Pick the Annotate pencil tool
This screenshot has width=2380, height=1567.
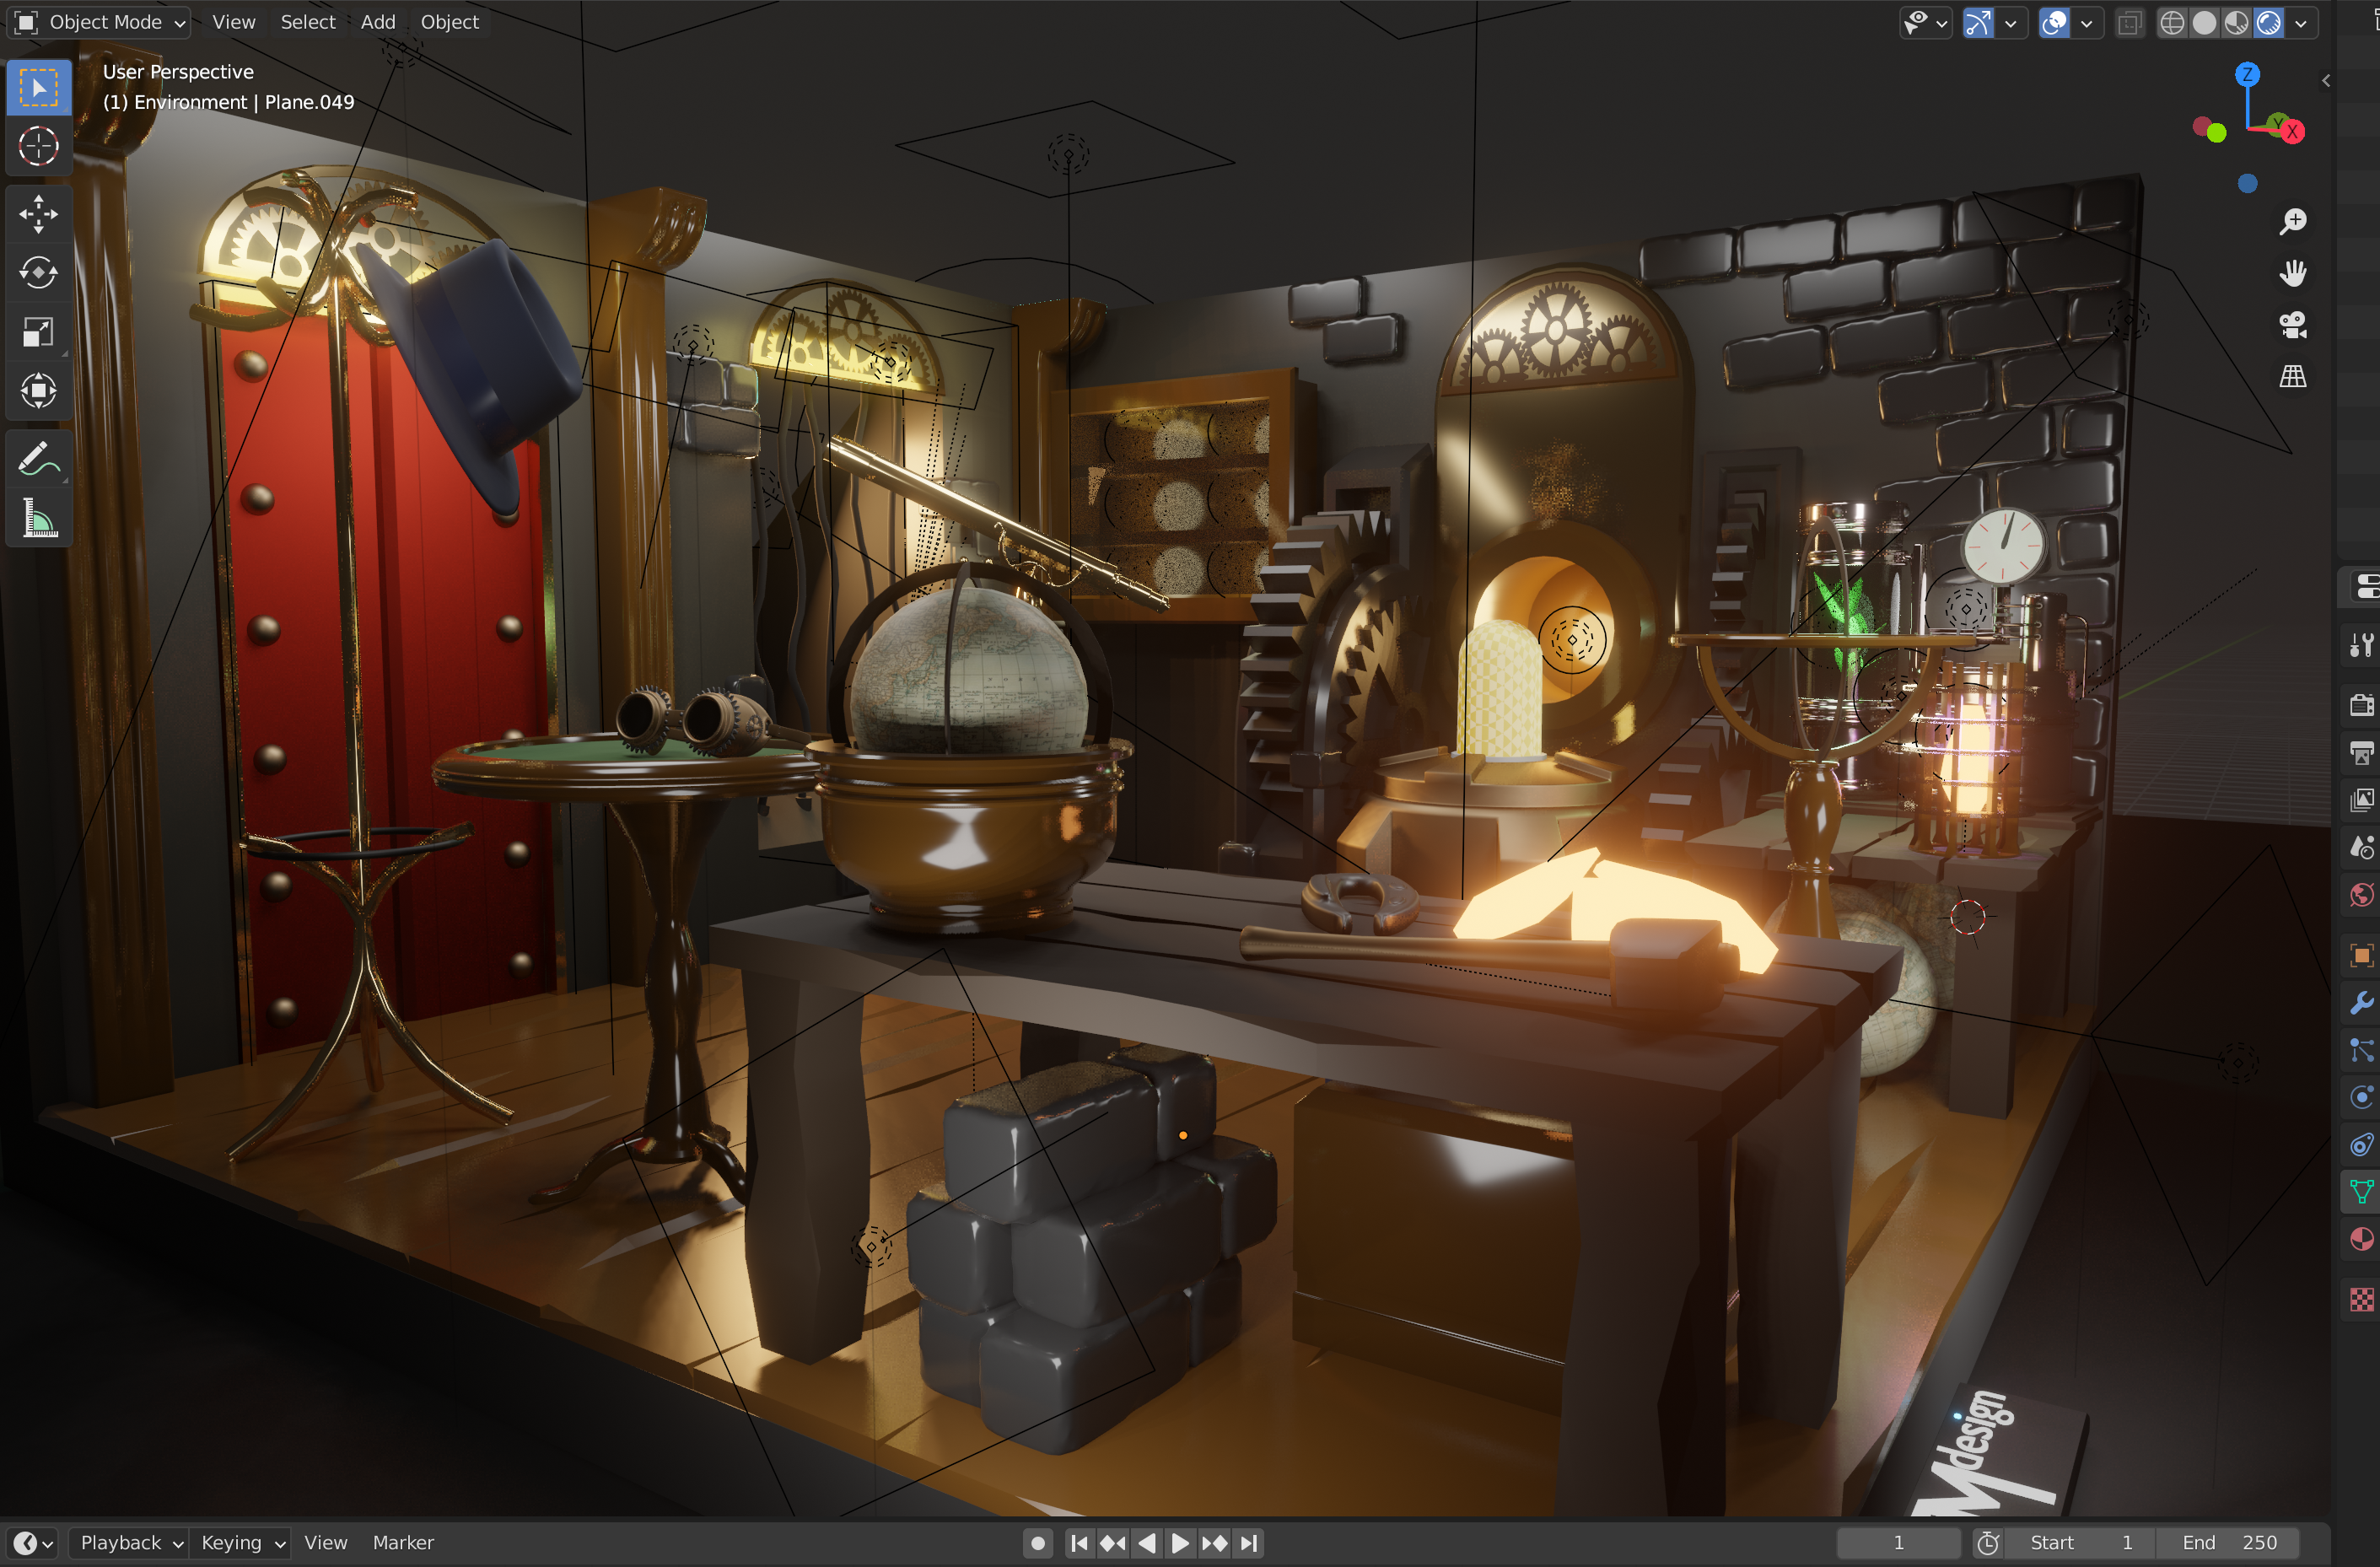pyautogui.click(x=39, y=459)
